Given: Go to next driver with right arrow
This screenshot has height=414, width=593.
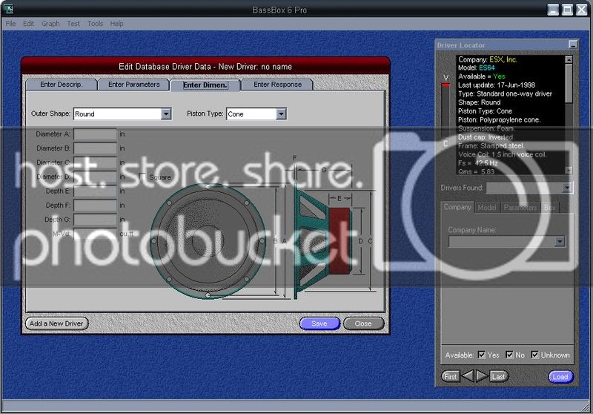Looking at the screenshot, I should (x=482, y=376).
